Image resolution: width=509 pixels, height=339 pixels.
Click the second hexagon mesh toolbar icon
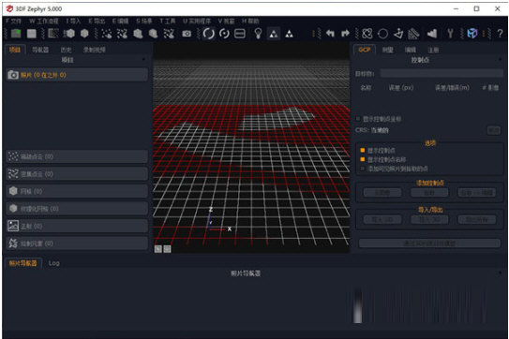click(84, 34)
